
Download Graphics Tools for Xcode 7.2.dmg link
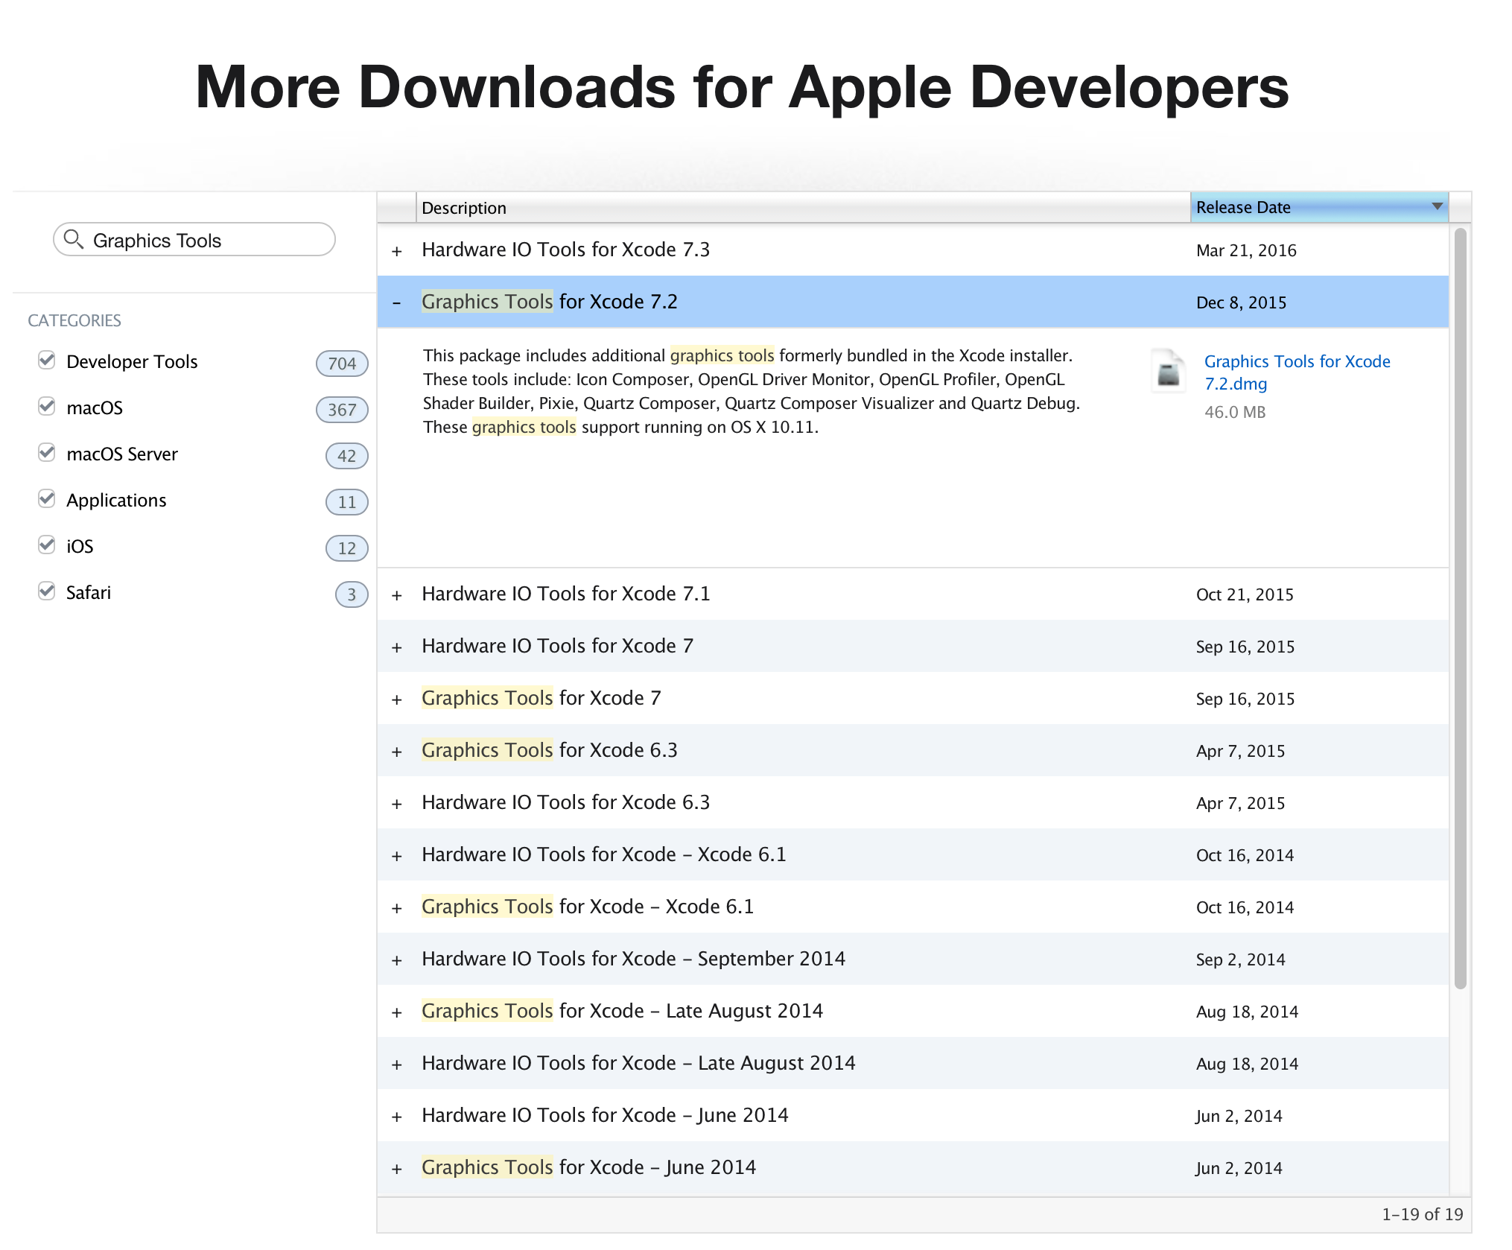coord(1296,372)
